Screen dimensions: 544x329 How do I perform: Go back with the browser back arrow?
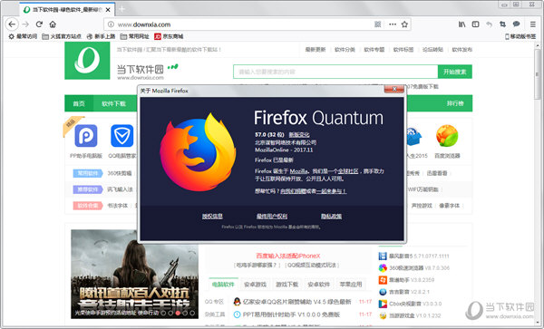12,24
